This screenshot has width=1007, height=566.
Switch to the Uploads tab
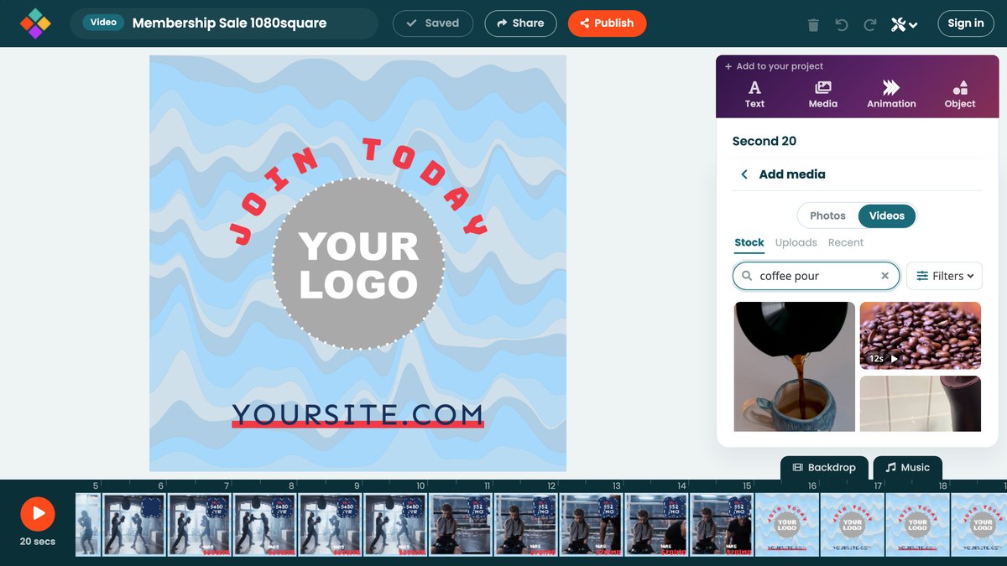pyautogui.click(x=796, y=242)
